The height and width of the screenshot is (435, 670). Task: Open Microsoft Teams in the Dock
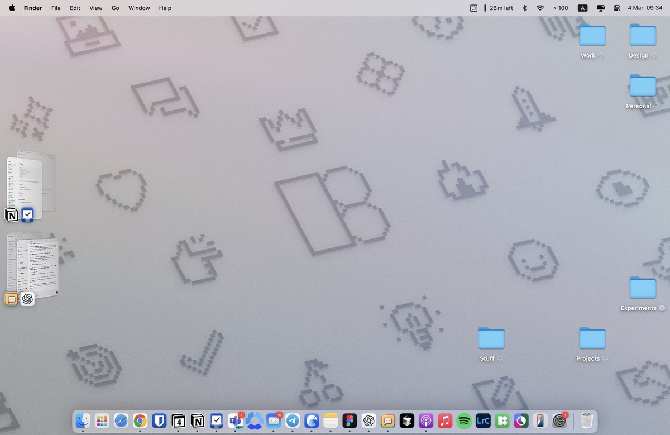click(236, 420)
